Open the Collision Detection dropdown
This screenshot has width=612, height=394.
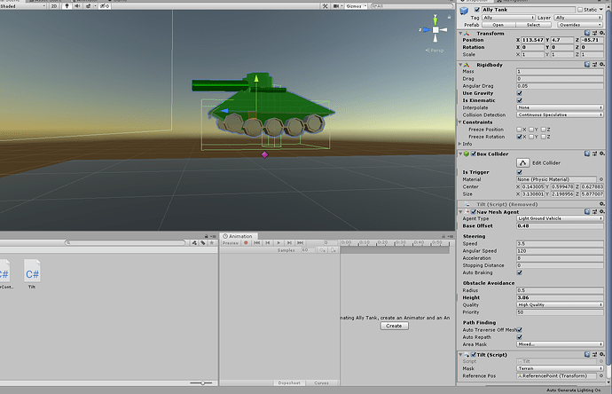[x=560, y=114]
